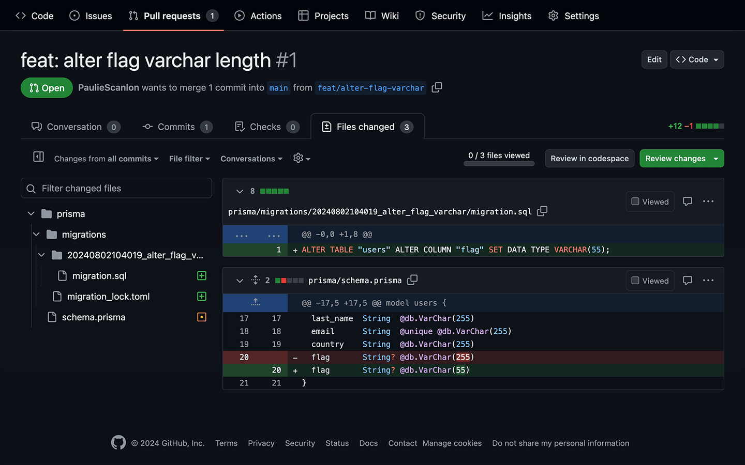Open the Docs footer link
745x465 pixels.
[x=368, y=443]
